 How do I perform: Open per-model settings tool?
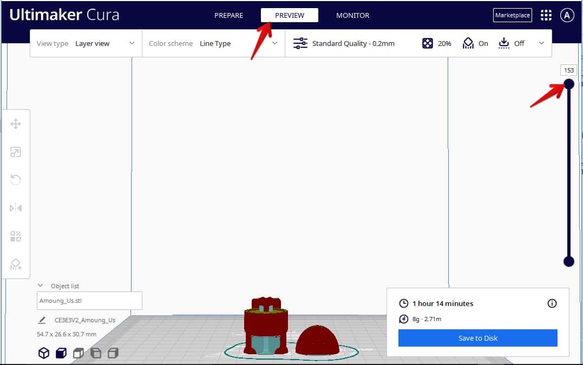[16, 236]
